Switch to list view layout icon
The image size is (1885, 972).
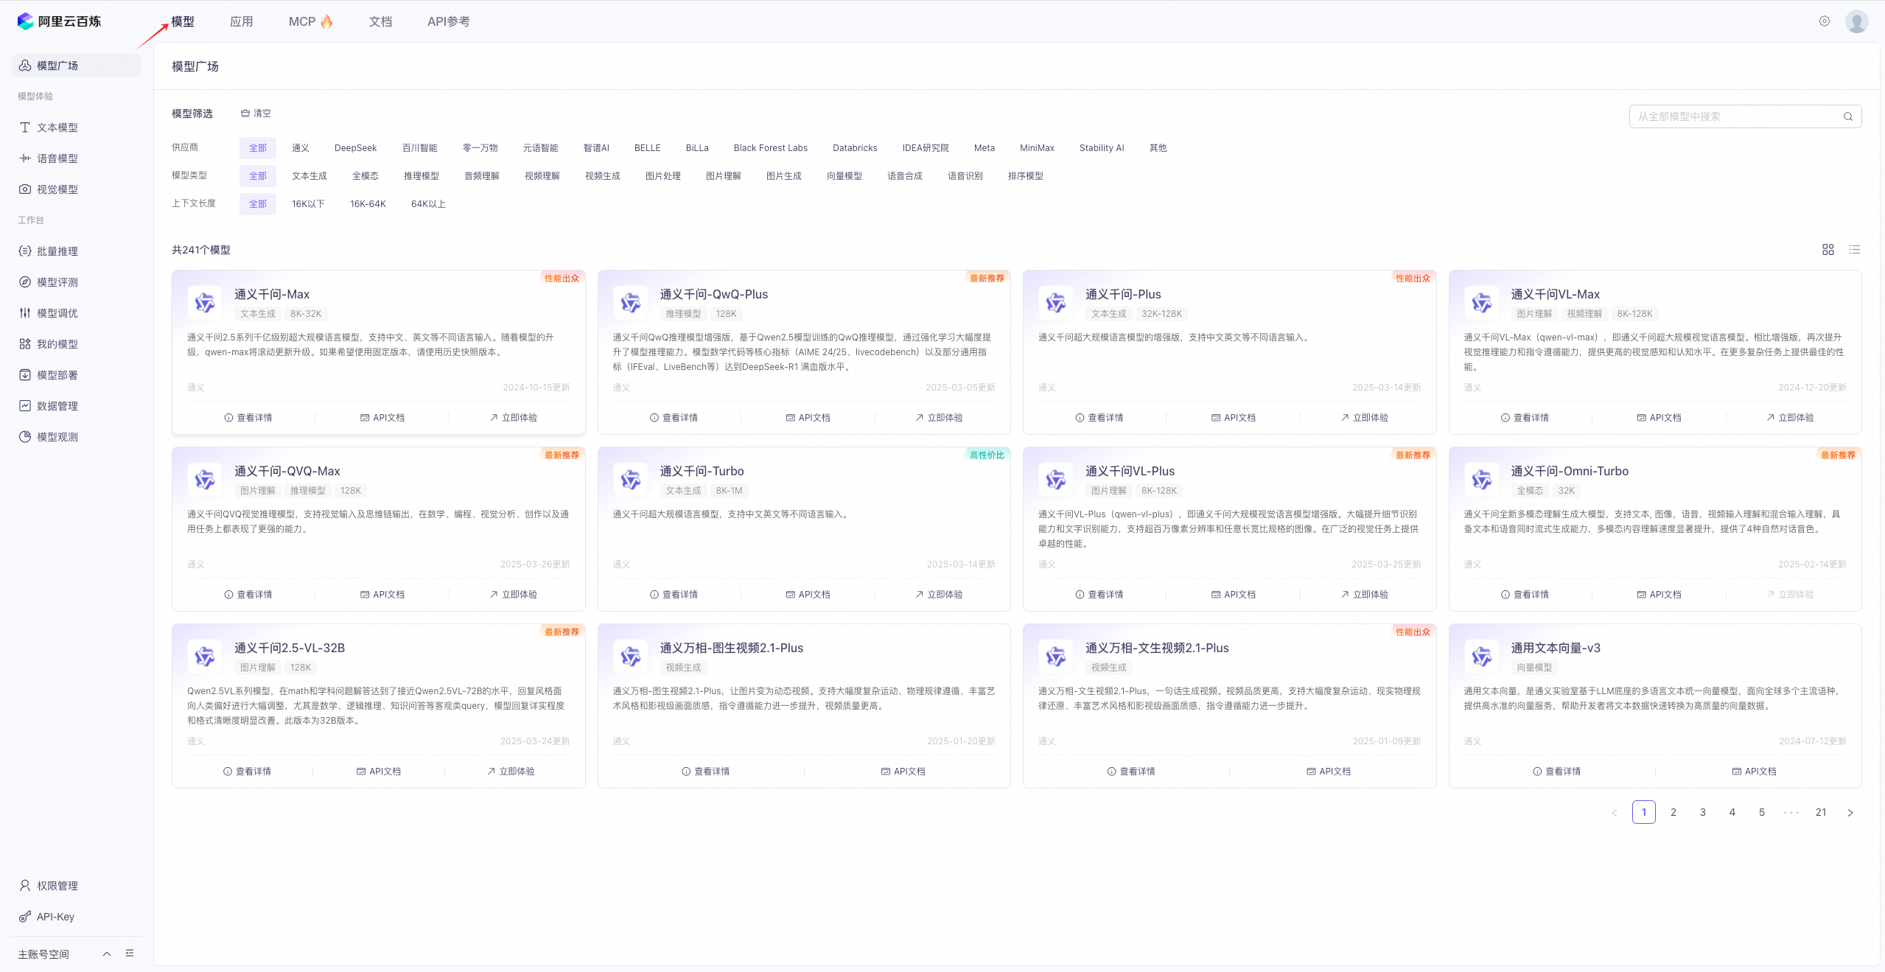click(x=1854, y=250)
